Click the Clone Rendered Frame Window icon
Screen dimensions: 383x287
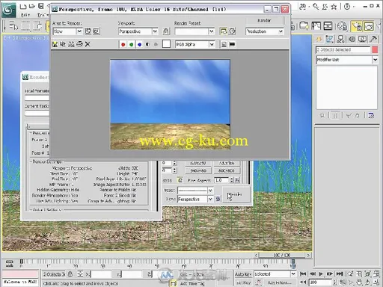[71, 44]
